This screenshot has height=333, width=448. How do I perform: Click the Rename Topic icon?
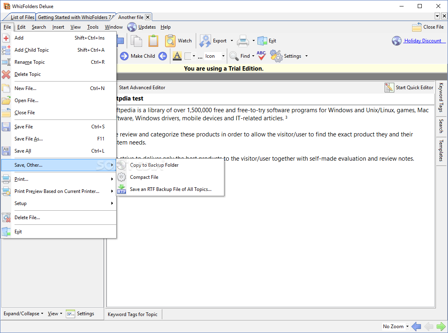coord(6,62)
